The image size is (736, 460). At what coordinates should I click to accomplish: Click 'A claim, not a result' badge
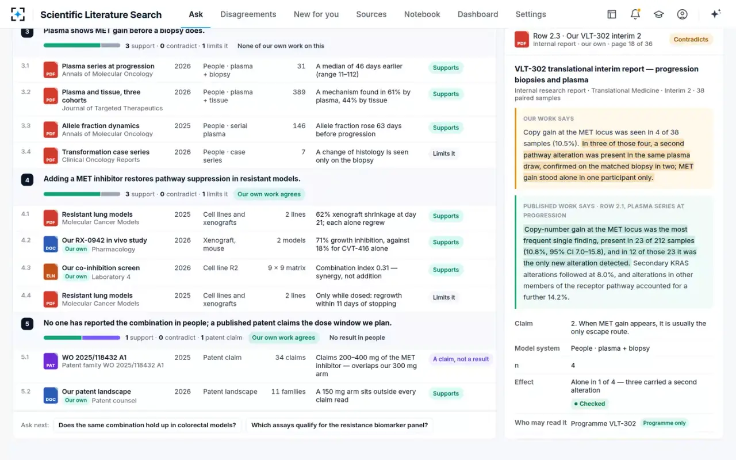[461, 359]
